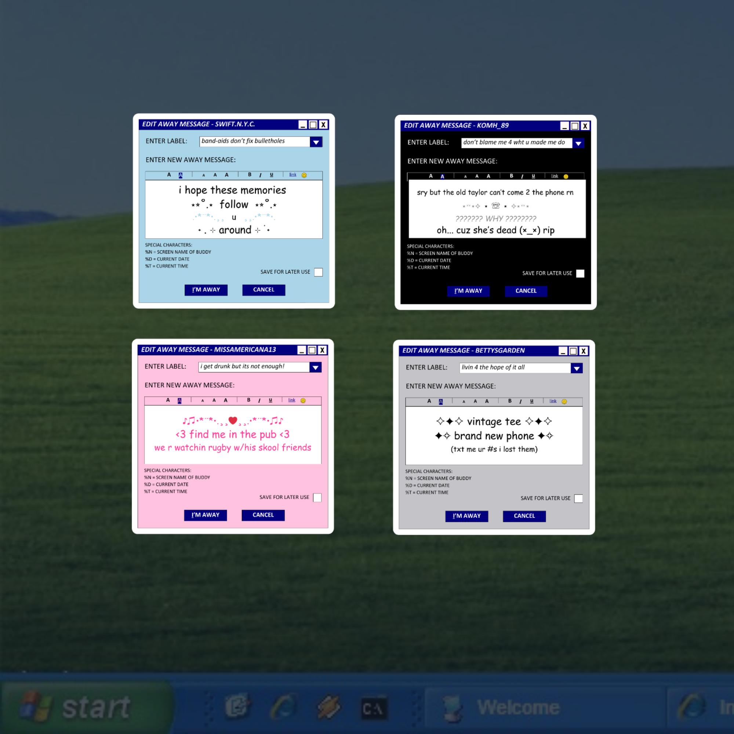
Task: Click the smallest font size A in the BETTYSGARDEN window
Action: tap(464, 401)
